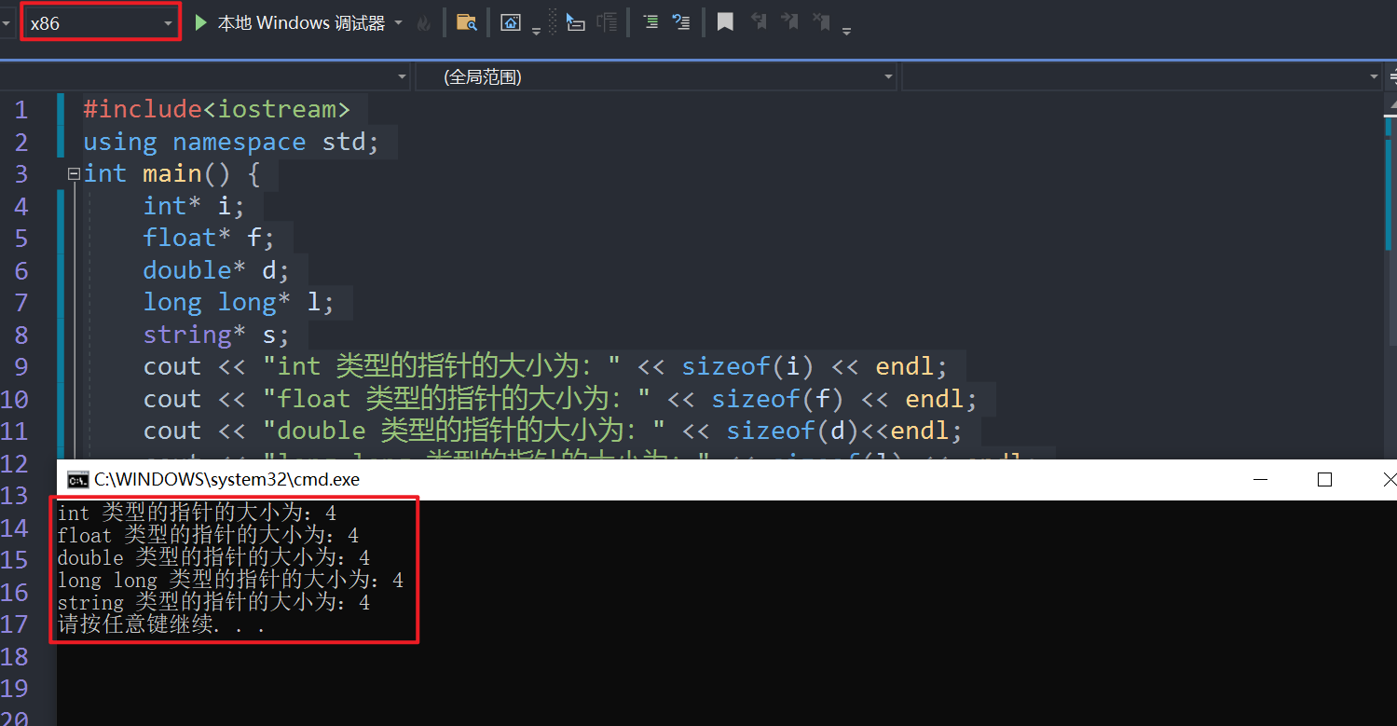Click the comment out selected lines icon
Viewport: 1397px width, 726px height.
[x=651, y=22]
